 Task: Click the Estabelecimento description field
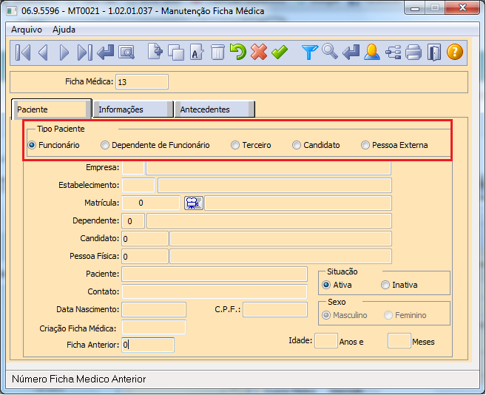(275, 186)
